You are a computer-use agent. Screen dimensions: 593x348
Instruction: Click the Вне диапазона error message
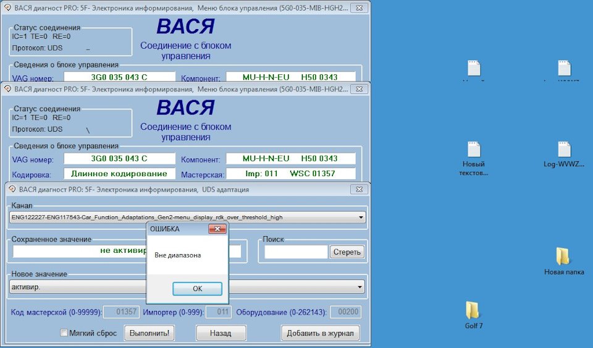(x=178, y=255)
